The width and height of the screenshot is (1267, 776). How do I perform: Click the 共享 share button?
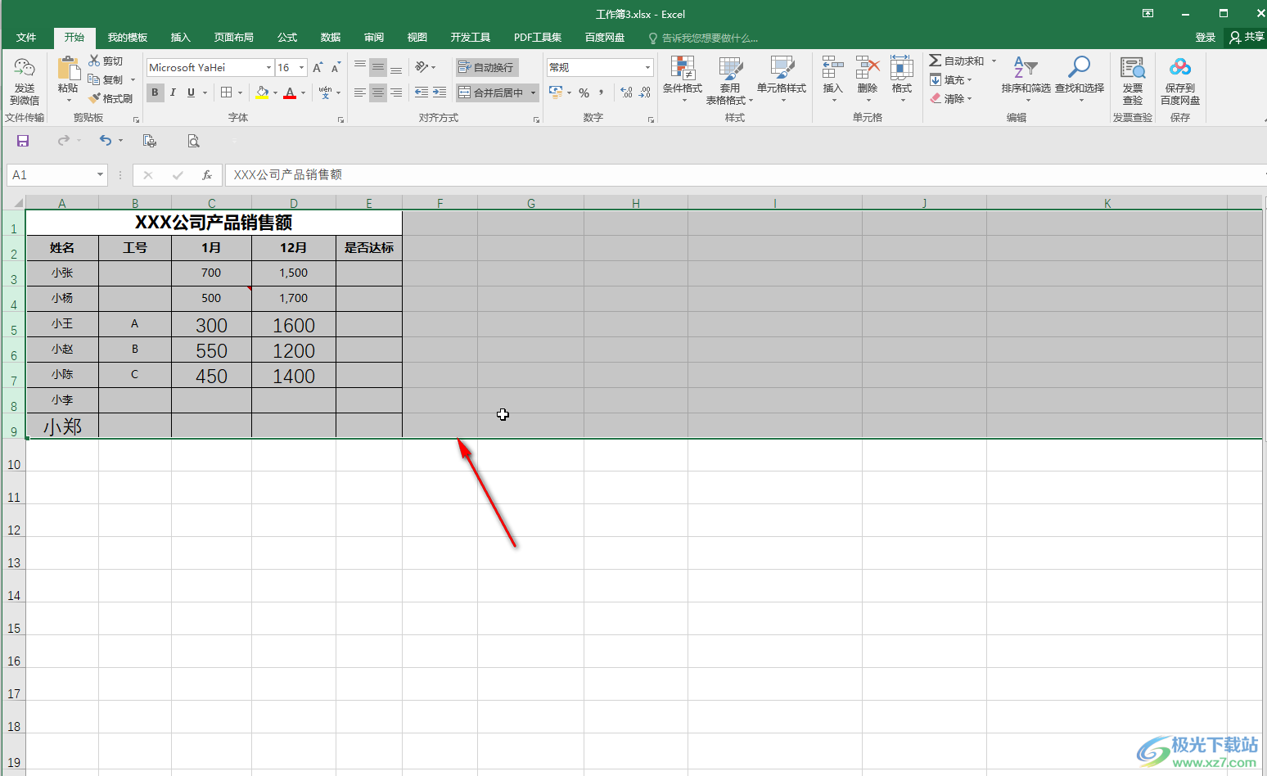[1247, 38]
